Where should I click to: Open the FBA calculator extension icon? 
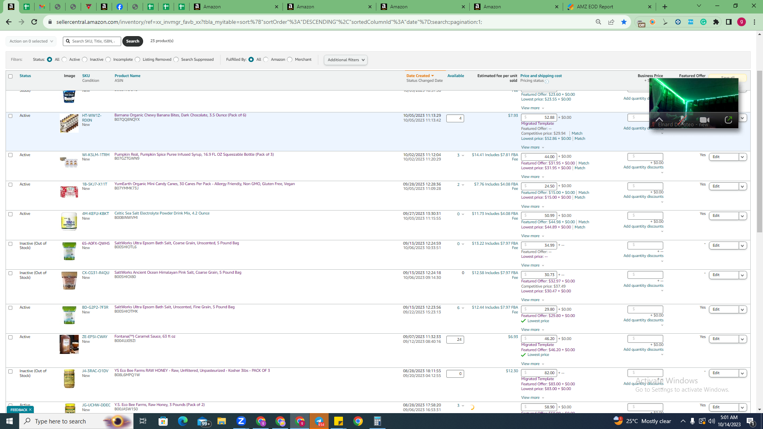(691, 22)
